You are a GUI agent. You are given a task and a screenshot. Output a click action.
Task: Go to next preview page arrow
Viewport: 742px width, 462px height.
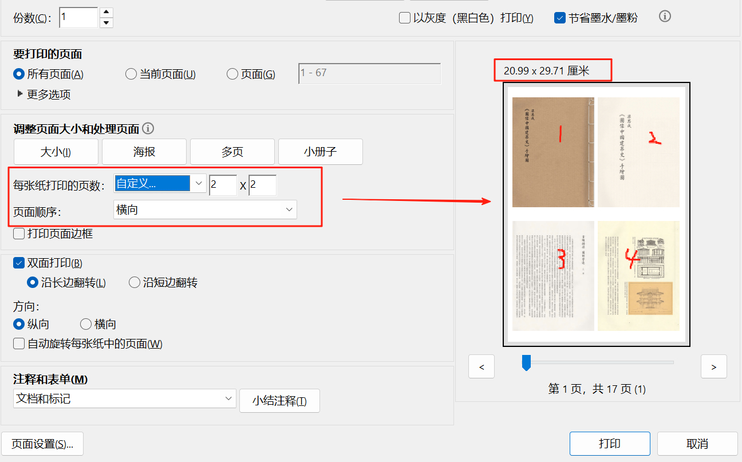pyautogui.click(x=713, y=367)
